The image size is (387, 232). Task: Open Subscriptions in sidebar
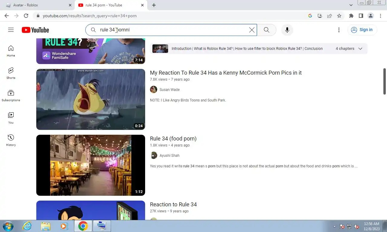[11, 96]
